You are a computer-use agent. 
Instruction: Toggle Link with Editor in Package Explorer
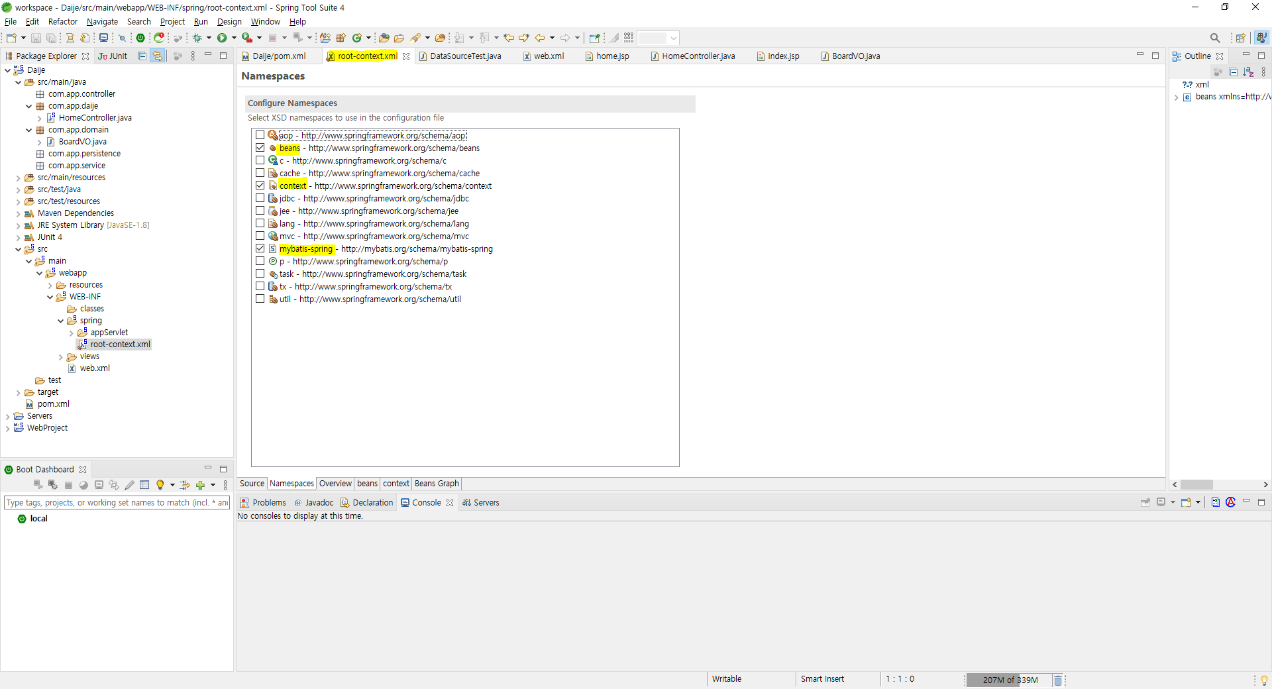coord(157,56)
